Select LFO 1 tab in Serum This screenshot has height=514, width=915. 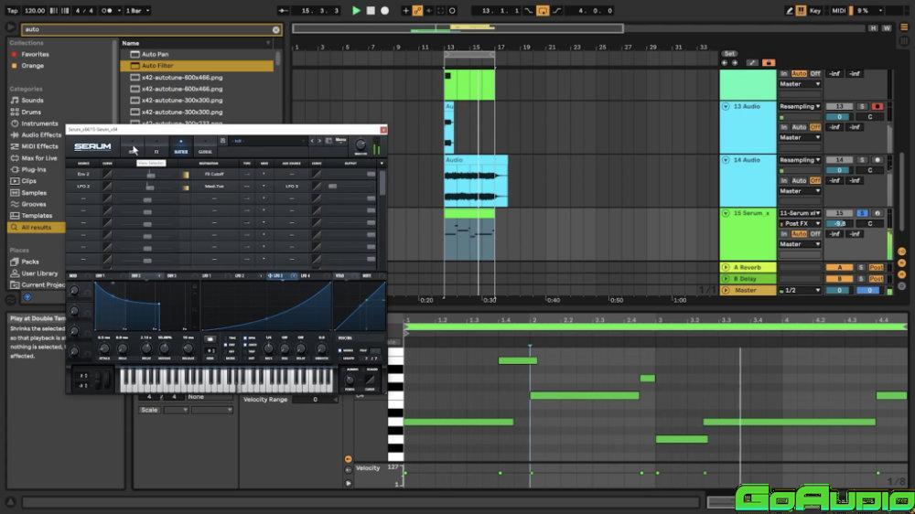point(207,275)
